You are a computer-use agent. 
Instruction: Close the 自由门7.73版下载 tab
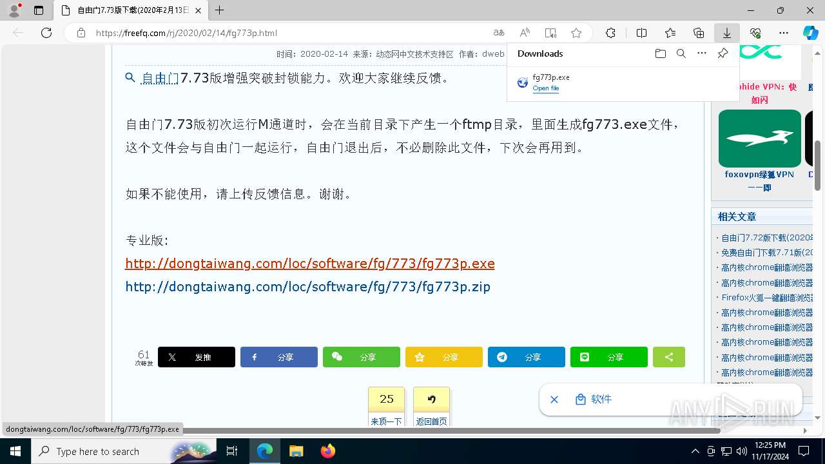point(199,10)
